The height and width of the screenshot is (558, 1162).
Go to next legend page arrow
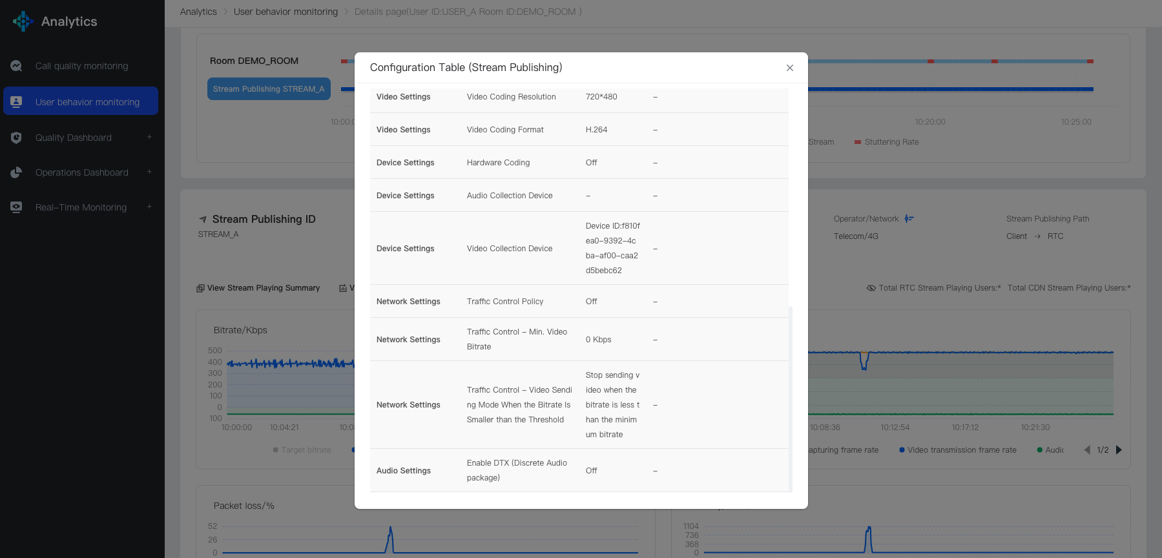(x=1119, y=450)
